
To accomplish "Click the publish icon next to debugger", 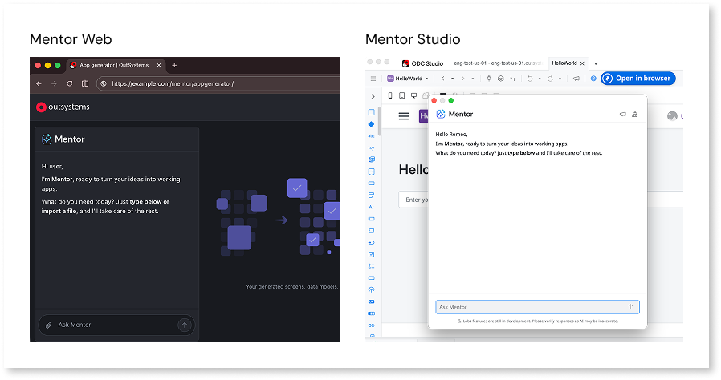I will tap(501, 79).
